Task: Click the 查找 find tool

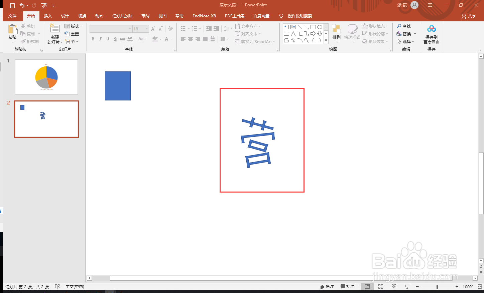Action: click(x=404, y=26)
